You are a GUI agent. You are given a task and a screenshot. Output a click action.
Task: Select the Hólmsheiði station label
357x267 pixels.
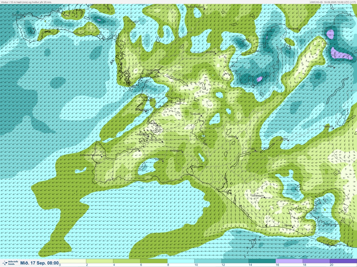[156, 140]
